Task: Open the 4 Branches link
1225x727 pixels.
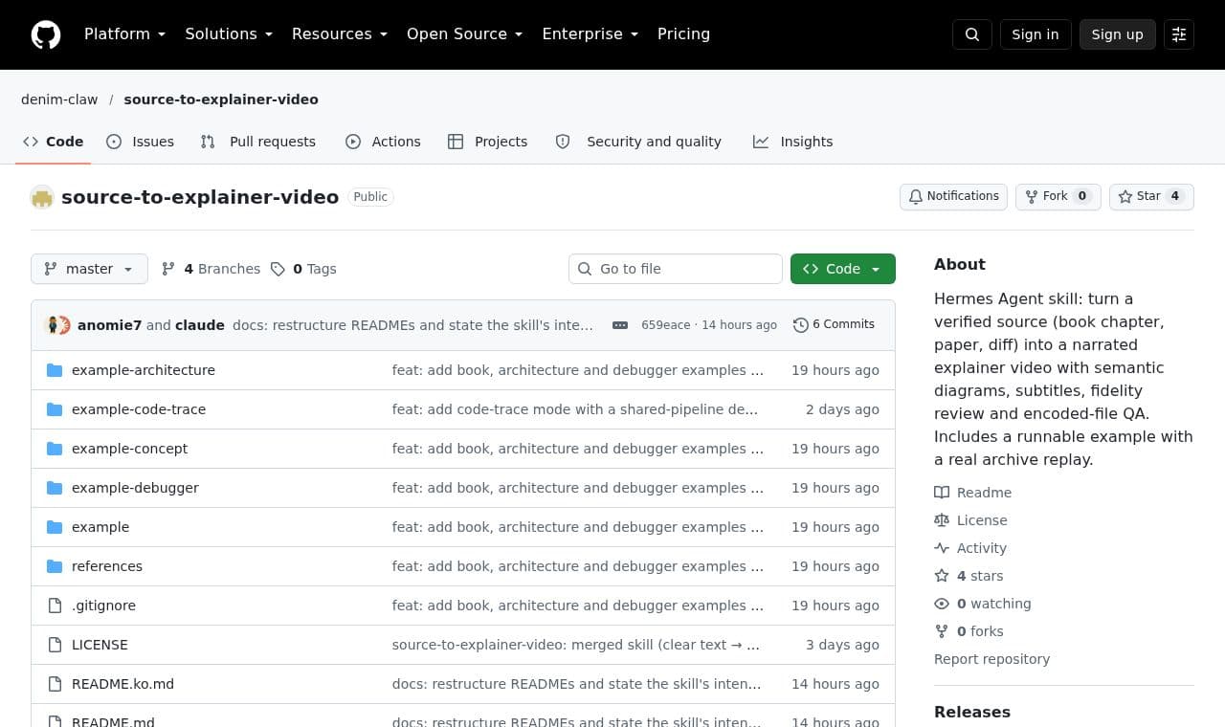Action: click(211, 269)
